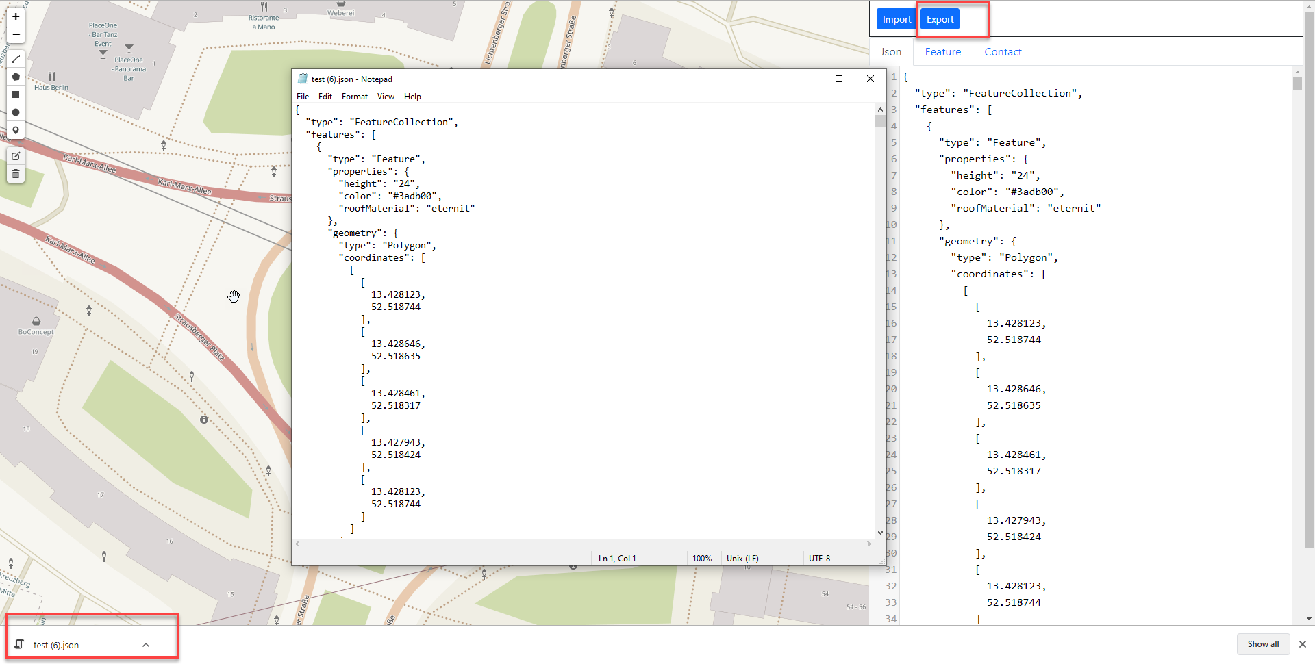The height and width of the screenshot is (664, 1315).
Task: Click the Notepad vertical scrollbar thumb
Action: [880, 121]
